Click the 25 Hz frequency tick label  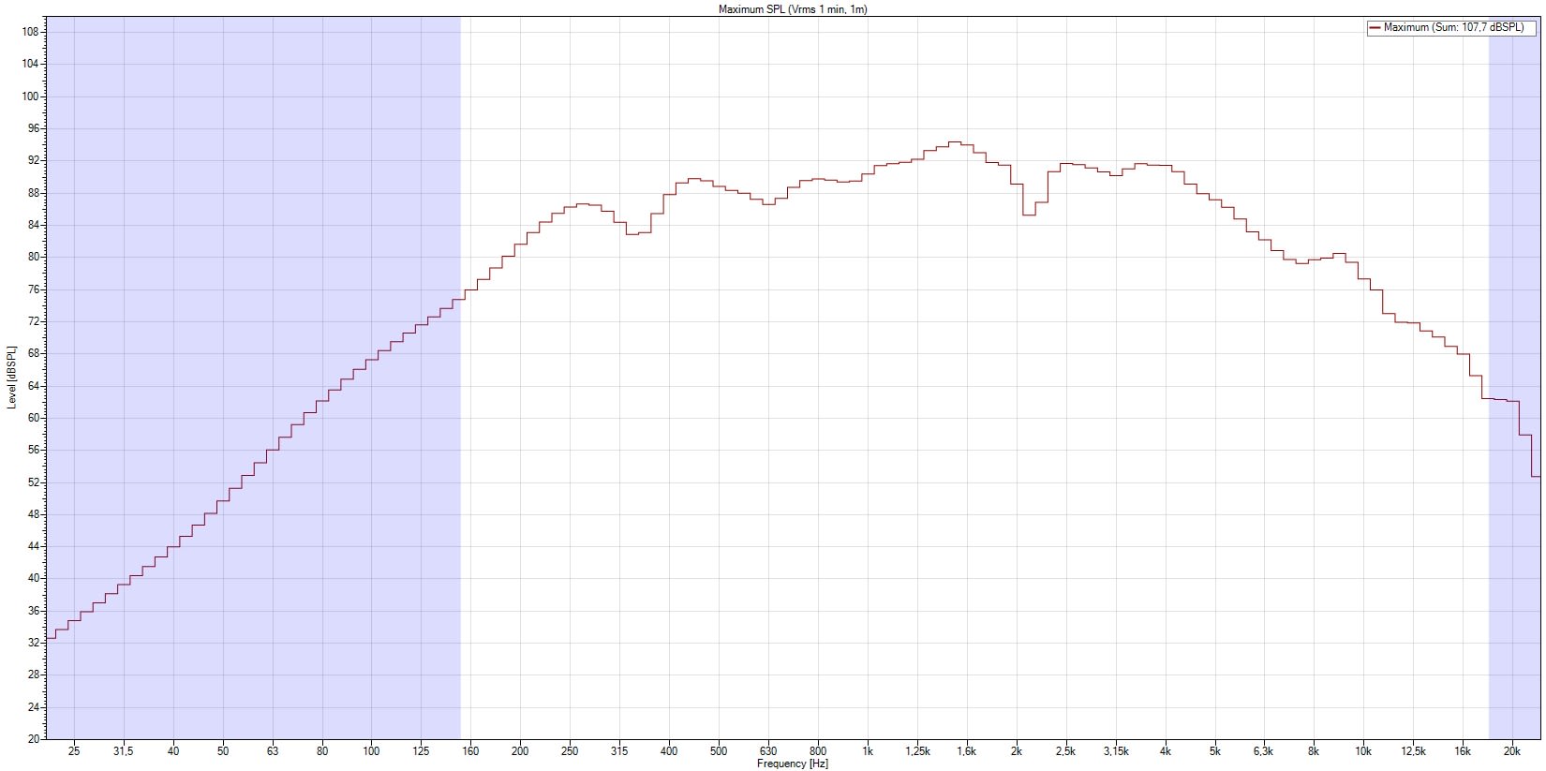point(74,751)
